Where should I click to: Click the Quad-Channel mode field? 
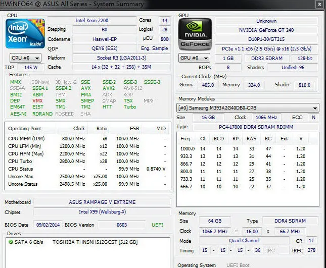pos(244,241)
